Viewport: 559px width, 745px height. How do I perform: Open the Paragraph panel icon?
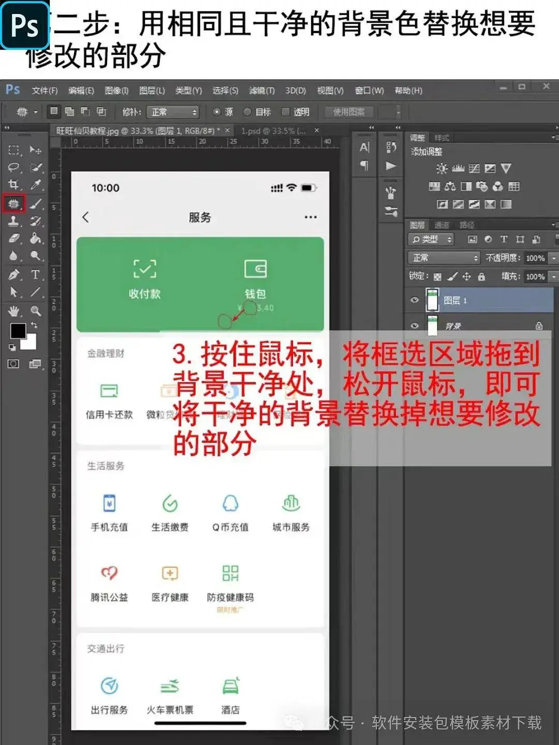point(364,166)
